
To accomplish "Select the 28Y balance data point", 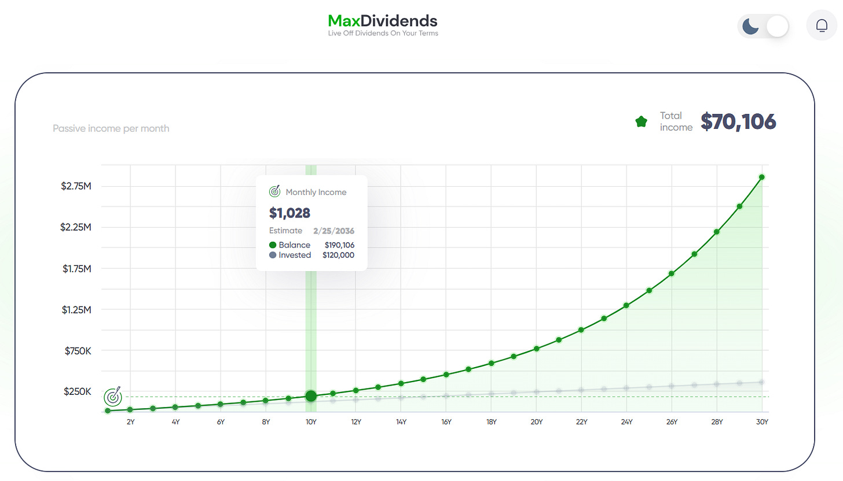I will click(x=717, y=232).
